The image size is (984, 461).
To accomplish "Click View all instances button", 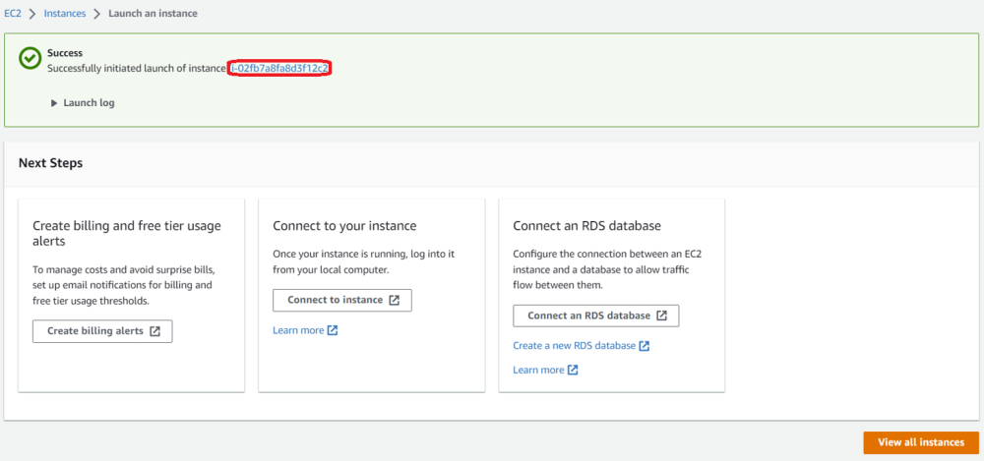I will [921, 442].
